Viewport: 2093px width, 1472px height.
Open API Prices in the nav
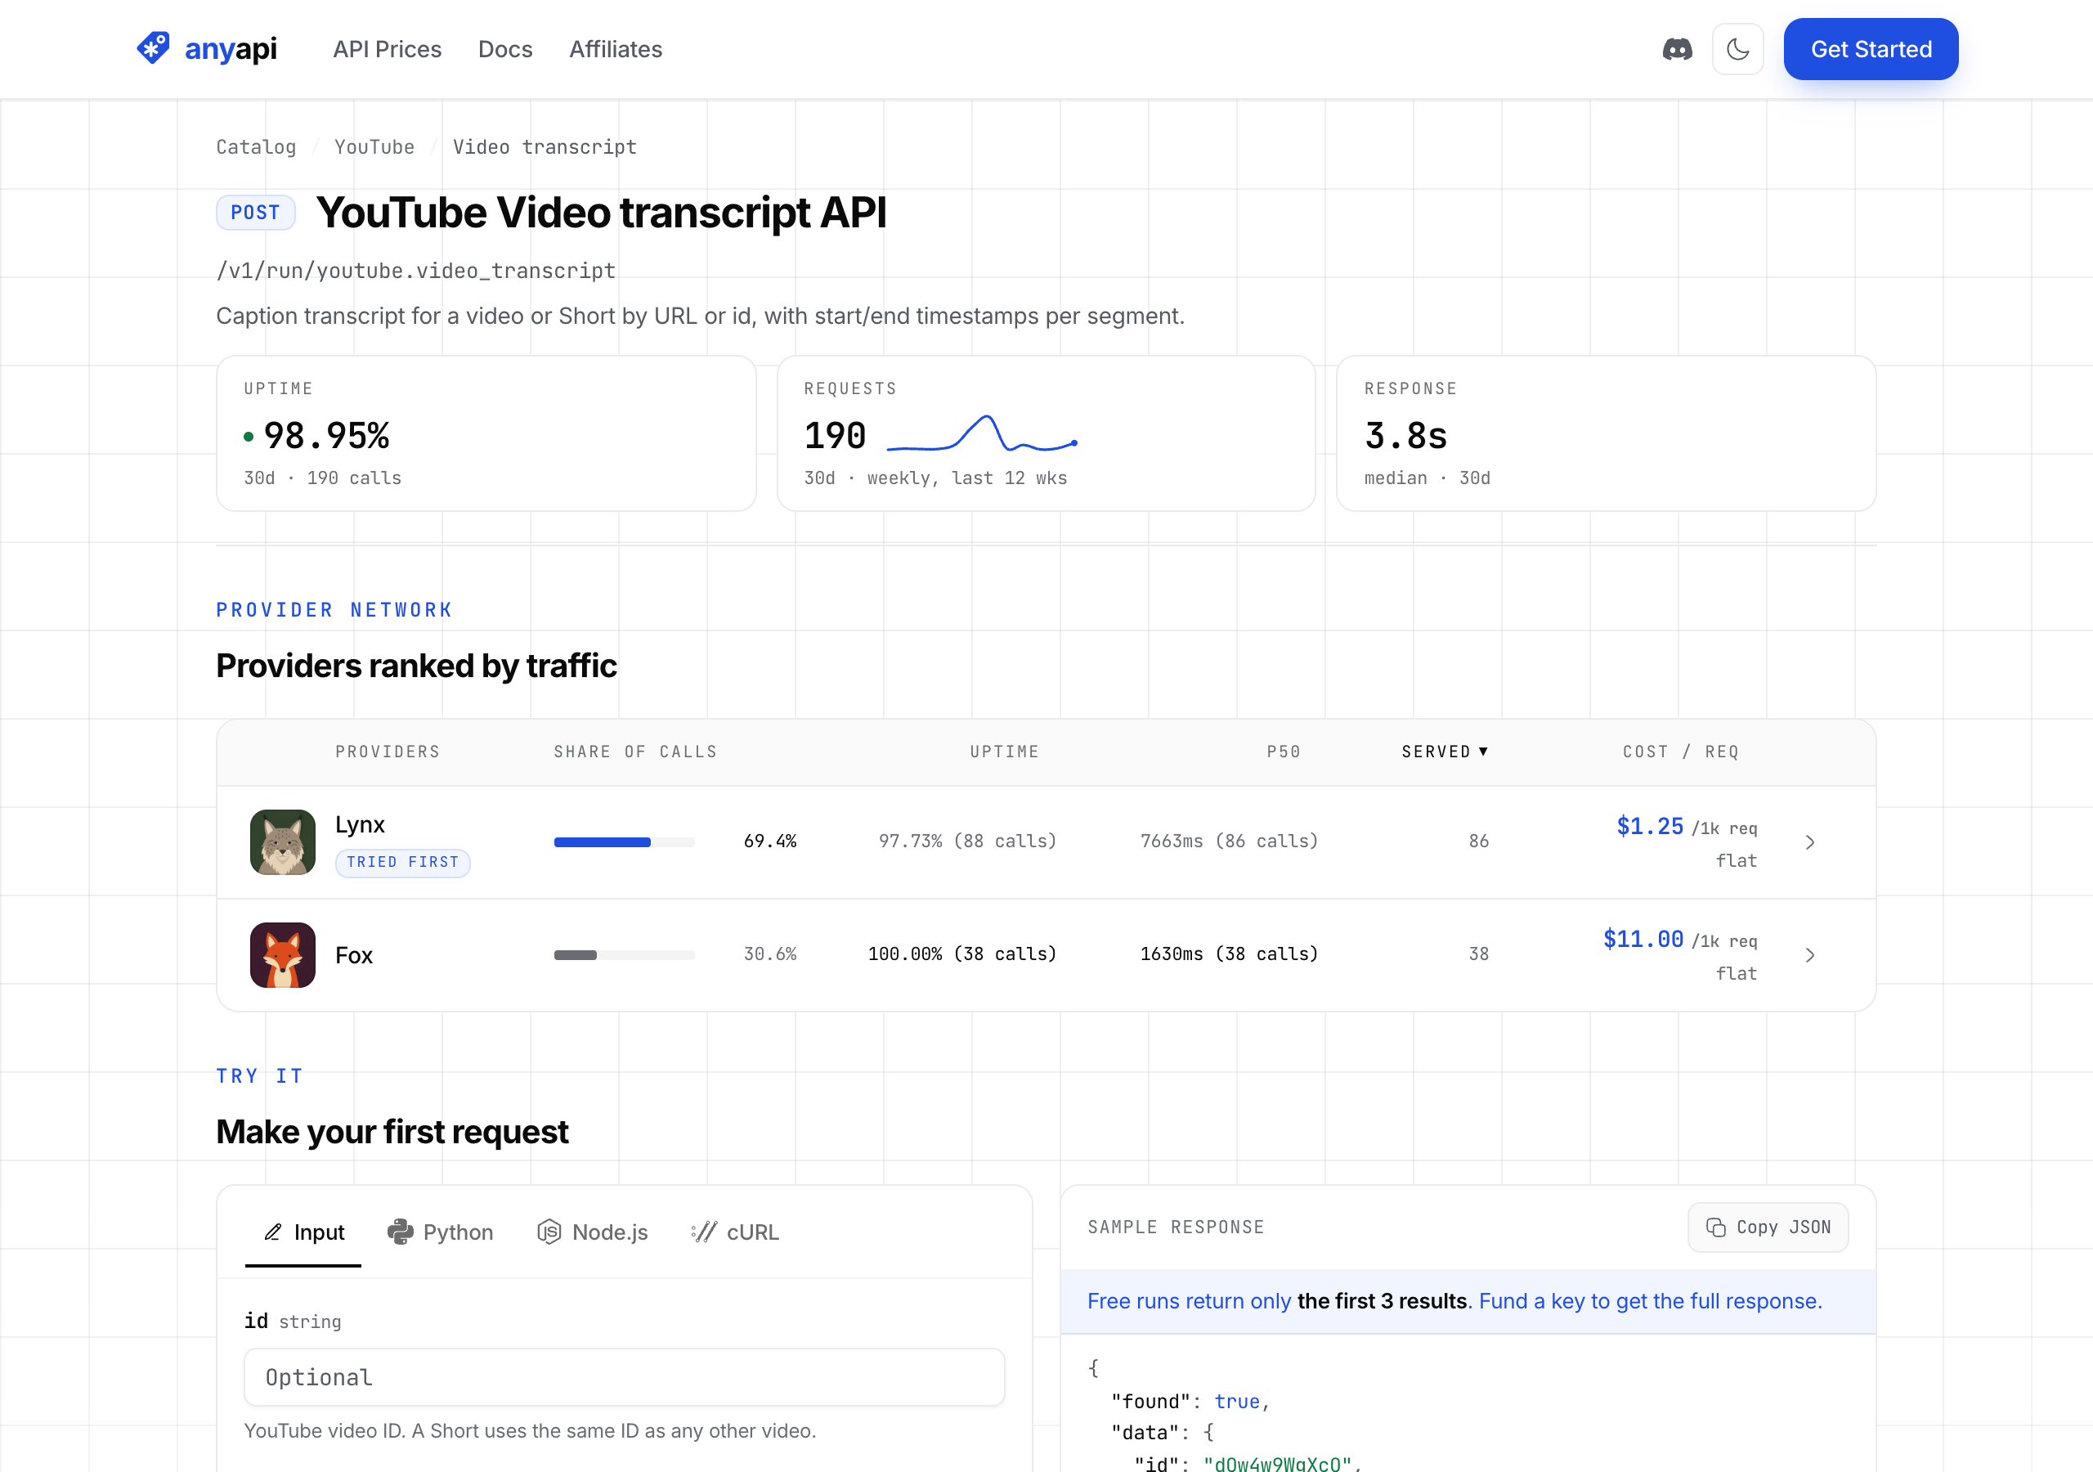click(x=387, y=49)
